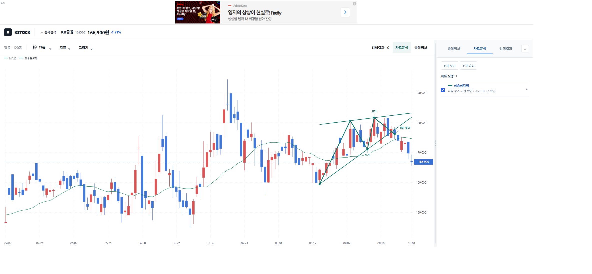This screenshot has width=592, height=274.
Task: Open the 그리기 drawing tools dropdown
Action: click(x=85, y=48)
